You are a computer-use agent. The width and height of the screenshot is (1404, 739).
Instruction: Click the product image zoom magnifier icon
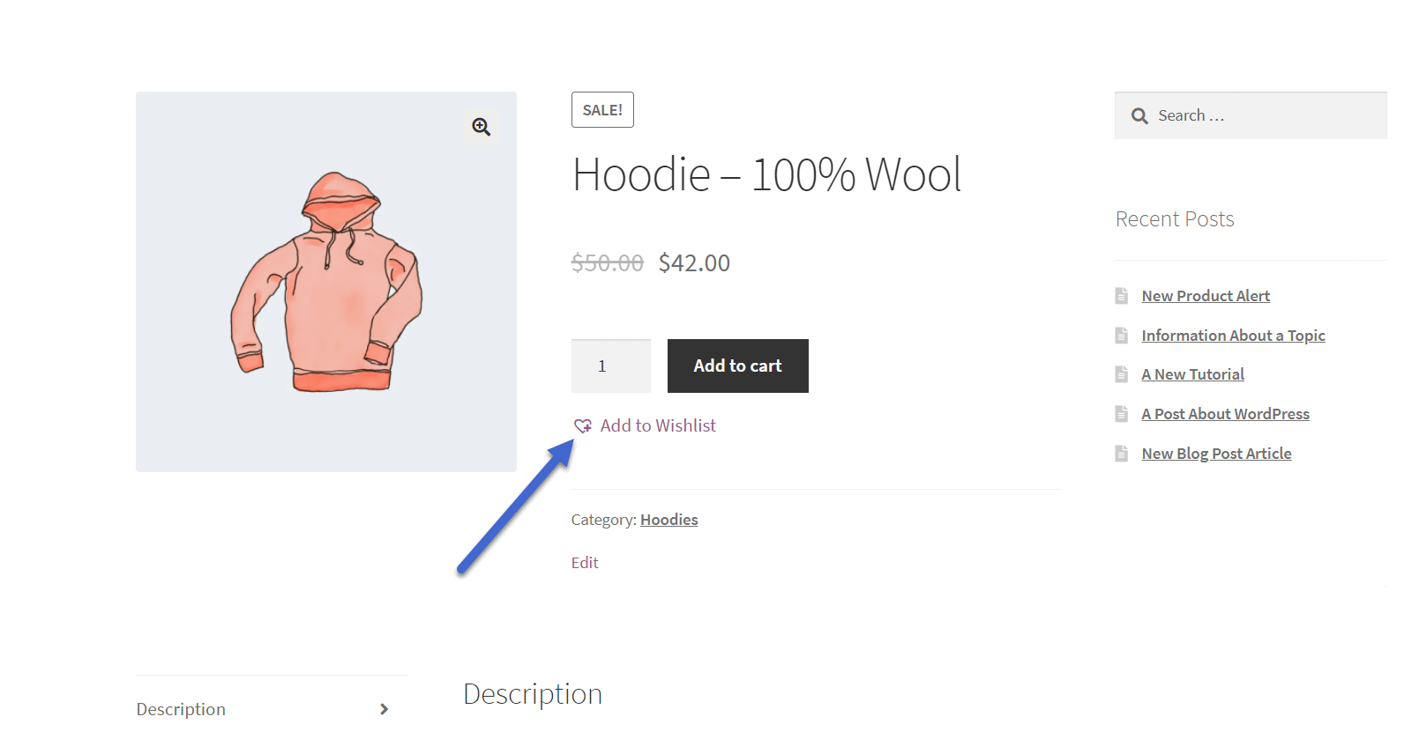tap(481, 127)
